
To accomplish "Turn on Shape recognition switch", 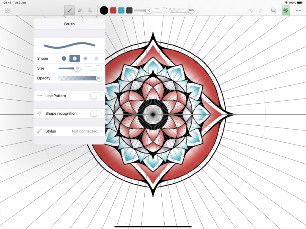I will (x=96, y=113).
